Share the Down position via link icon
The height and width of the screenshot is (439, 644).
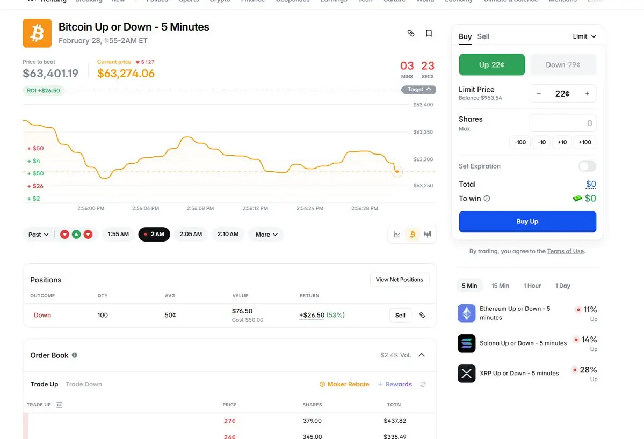pyautogui.click(x=422, y=315)
